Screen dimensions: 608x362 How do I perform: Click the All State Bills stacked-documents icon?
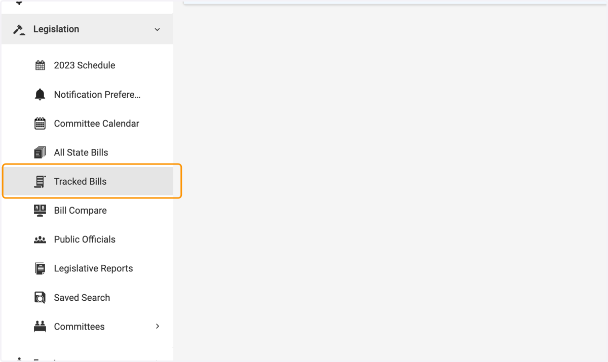tap(40, 152)
